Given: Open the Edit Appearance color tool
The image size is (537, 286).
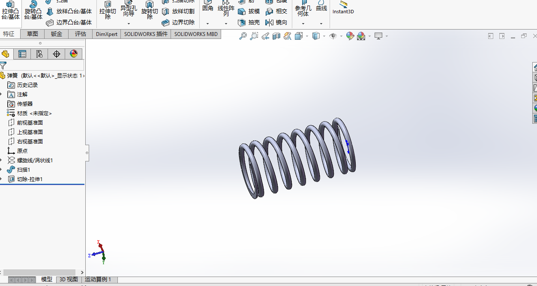Looking at the screenshot, I should point(351,36).
